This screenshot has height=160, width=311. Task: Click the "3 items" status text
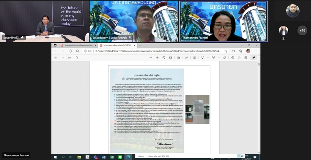[141, 156]
